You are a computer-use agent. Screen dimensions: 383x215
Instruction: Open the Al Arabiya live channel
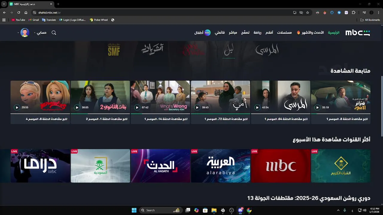221,166
